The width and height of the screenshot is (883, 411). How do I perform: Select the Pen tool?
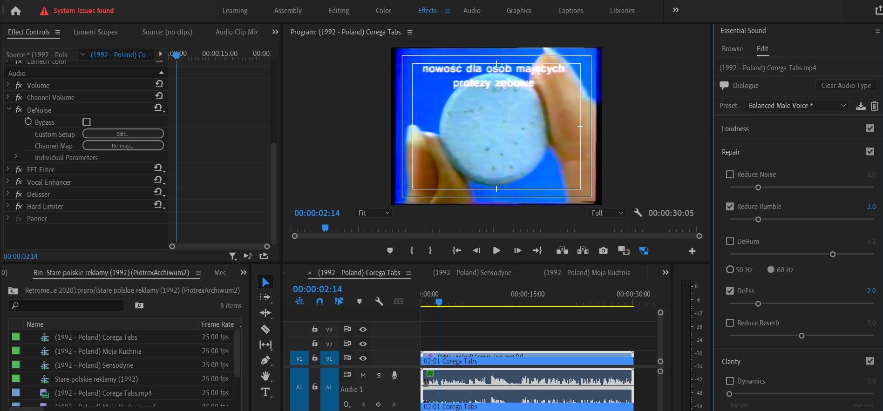click(x=265, y=360)
